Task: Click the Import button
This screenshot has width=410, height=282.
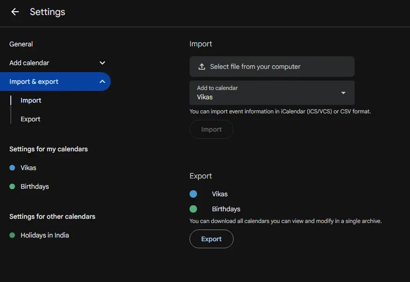Action: click(211, 129)
